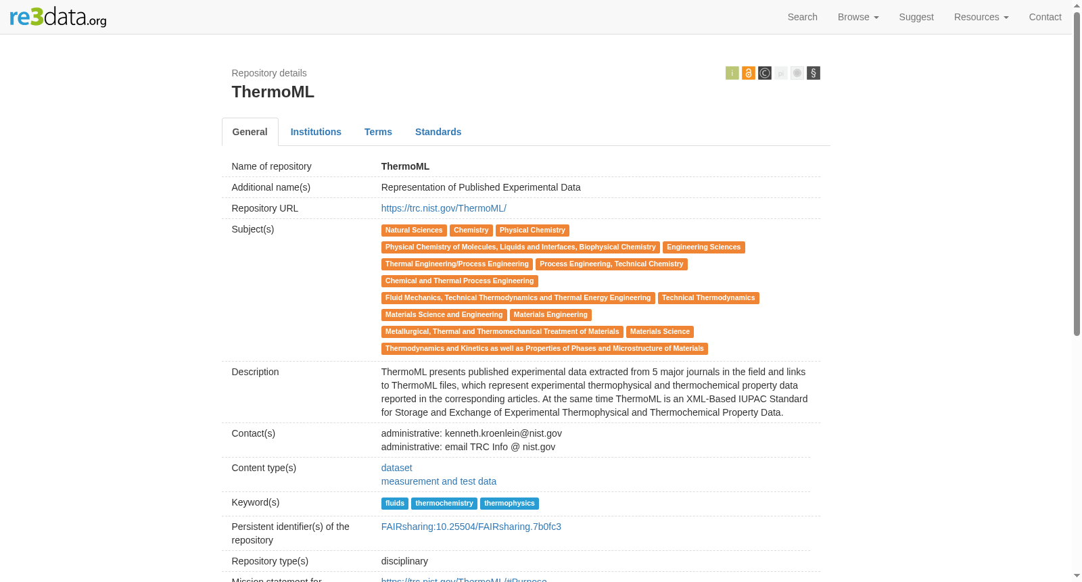
Task: Click the 'Contact(s)' field label
Action: point(254,433)
